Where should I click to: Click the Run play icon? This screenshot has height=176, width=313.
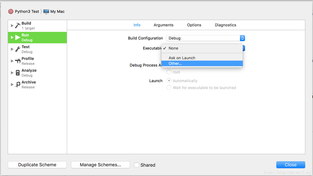coord(18,37)
